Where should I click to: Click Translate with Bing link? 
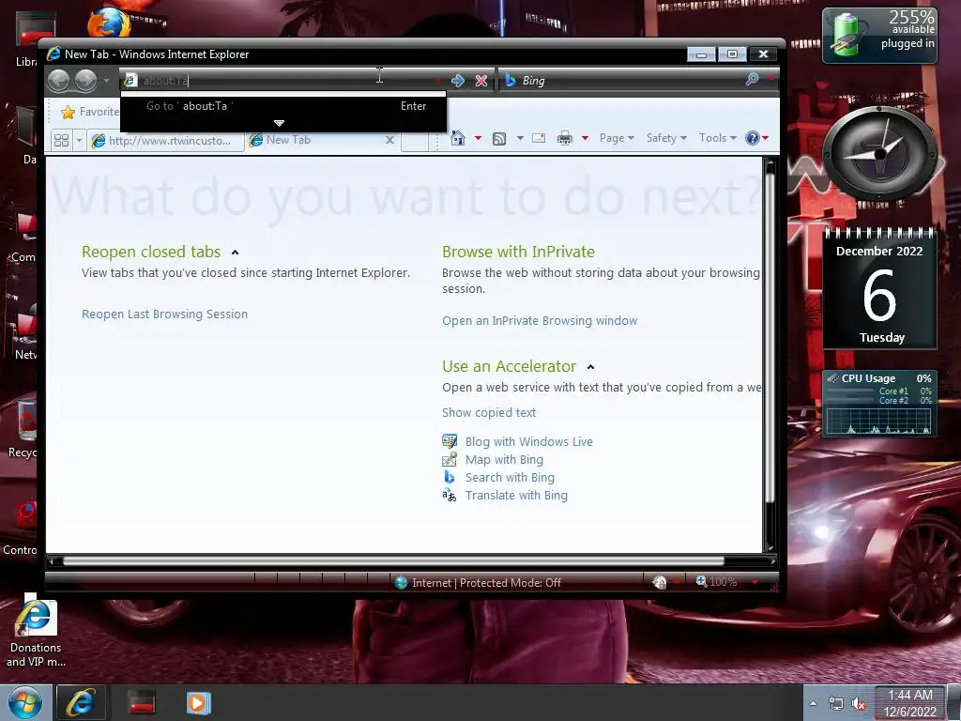coord(516,496)
